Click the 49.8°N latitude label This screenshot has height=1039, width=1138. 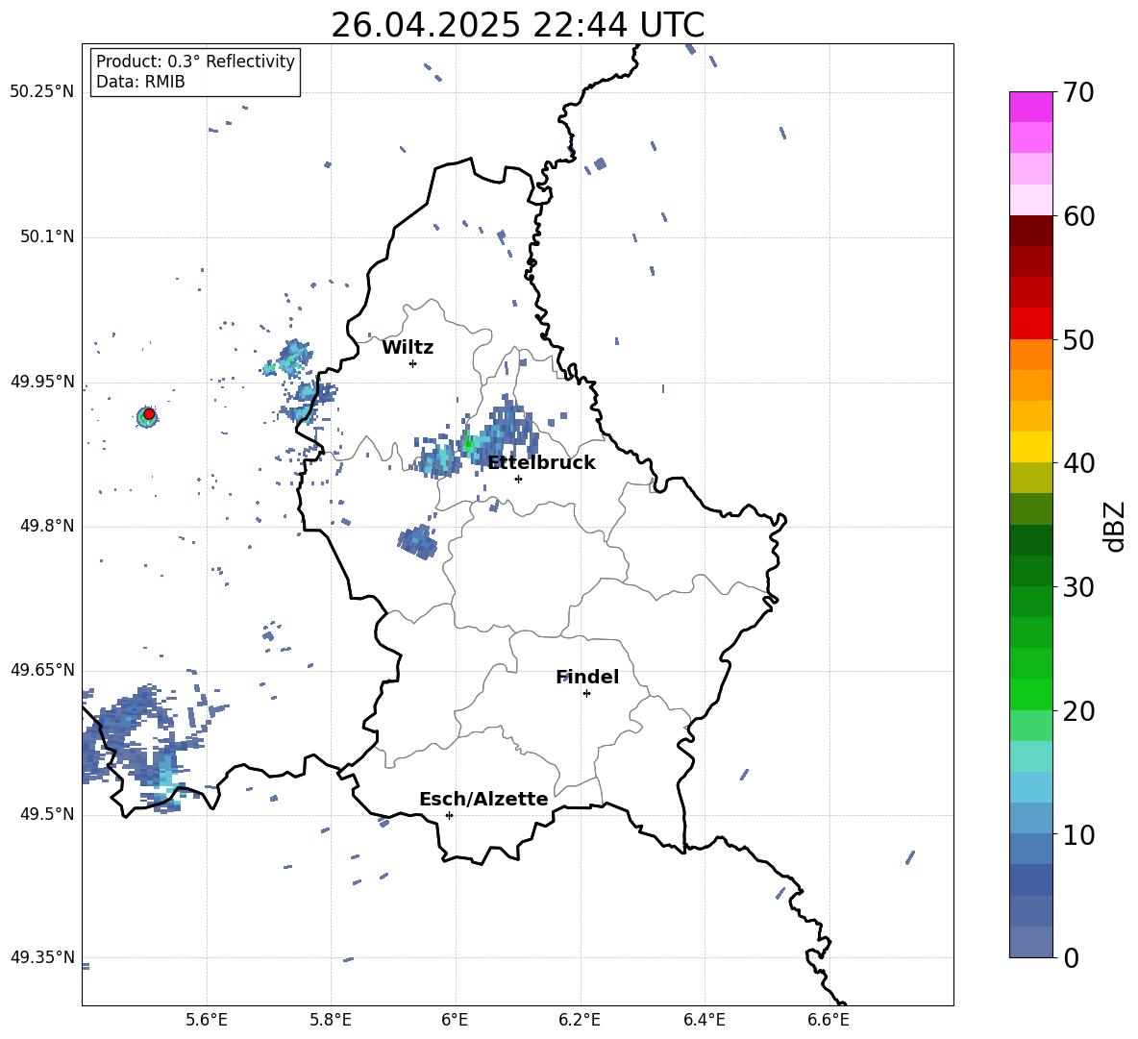tap(47, 526)
